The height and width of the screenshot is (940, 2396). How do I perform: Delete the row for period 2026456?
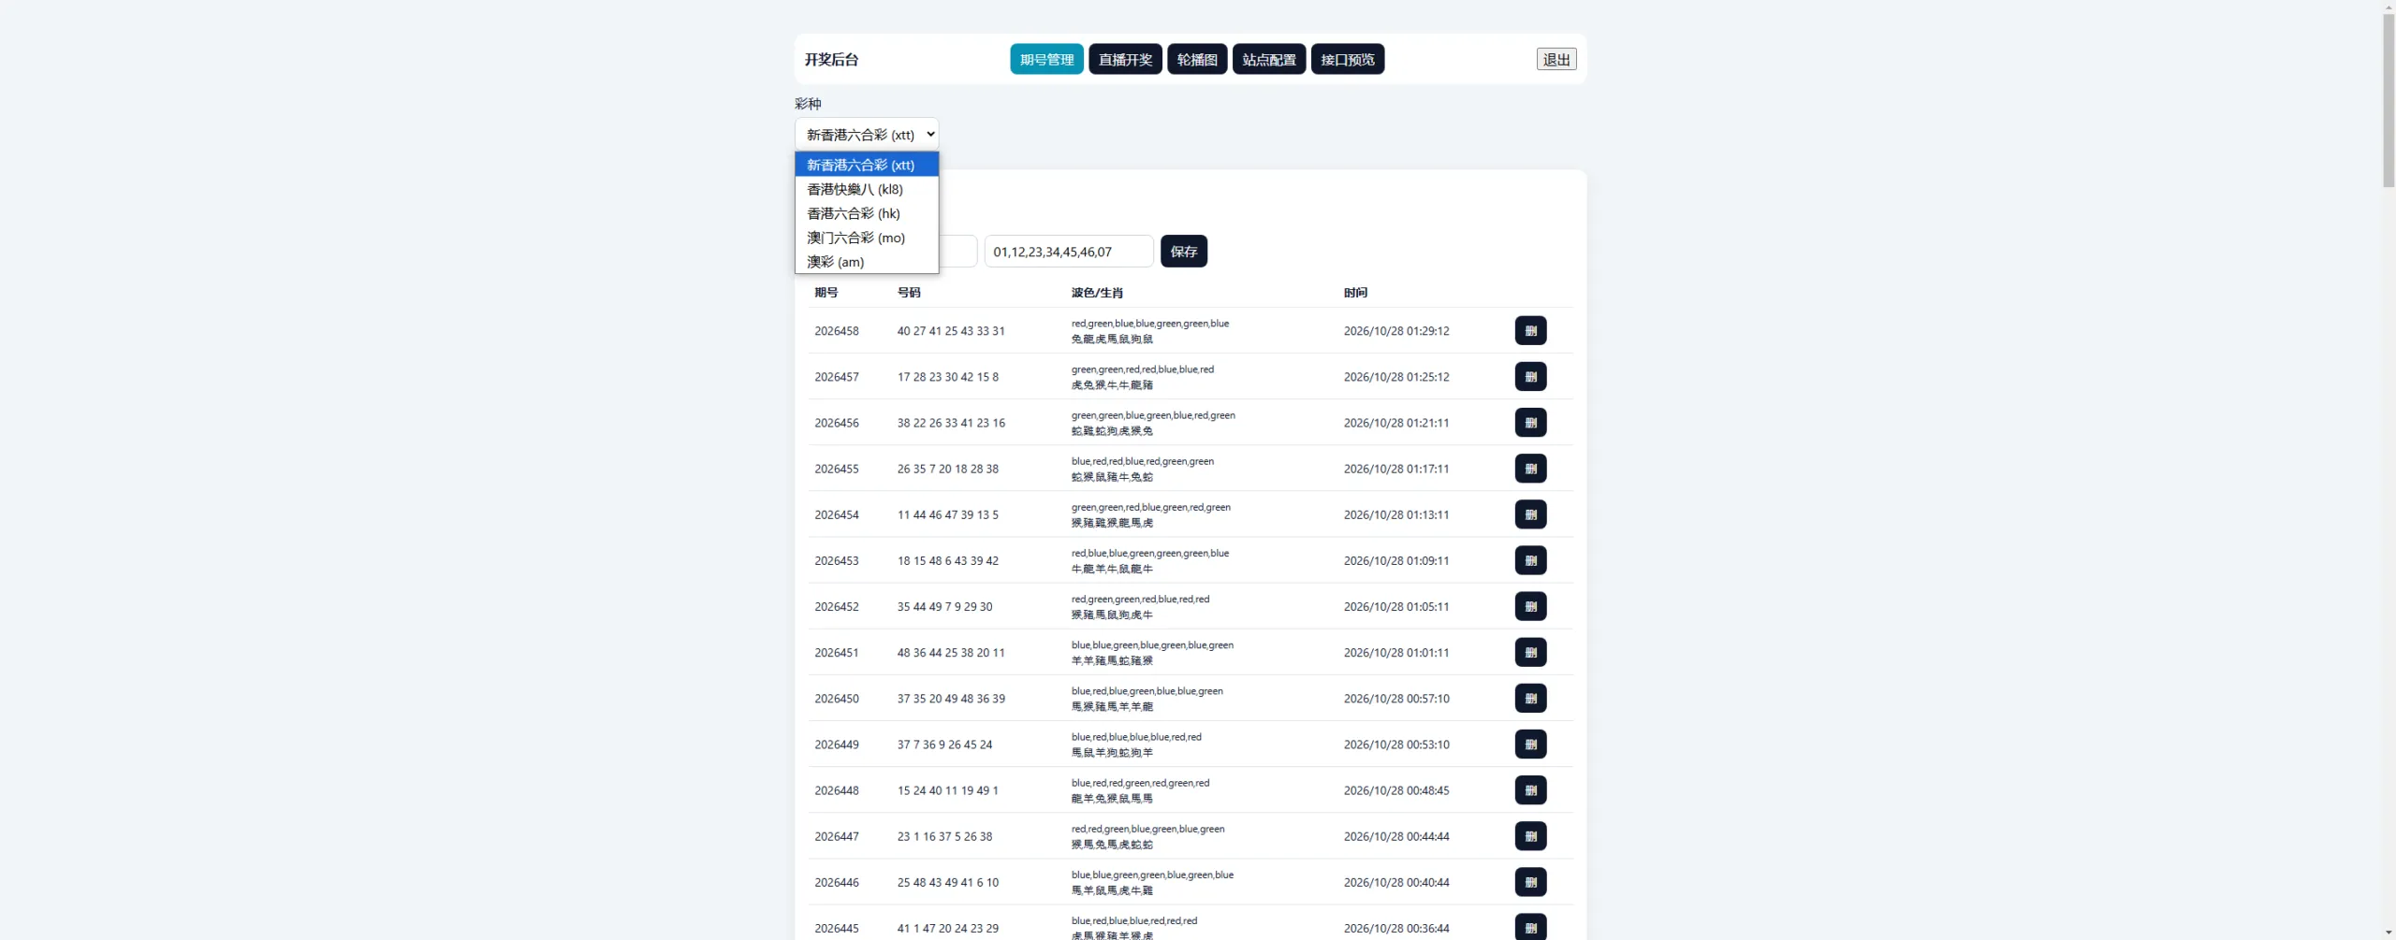pos(1530,422)
